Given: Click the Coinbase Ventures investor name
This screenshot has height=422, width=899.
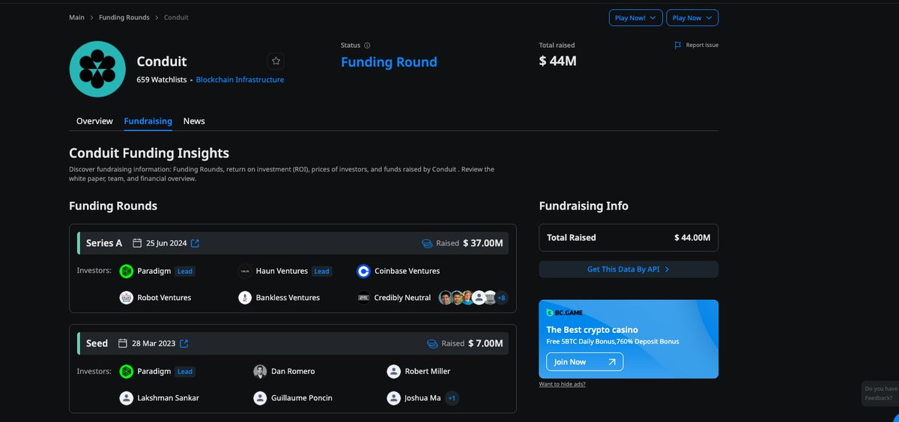Looking at the screenshot, I should [x=407, y=271].
